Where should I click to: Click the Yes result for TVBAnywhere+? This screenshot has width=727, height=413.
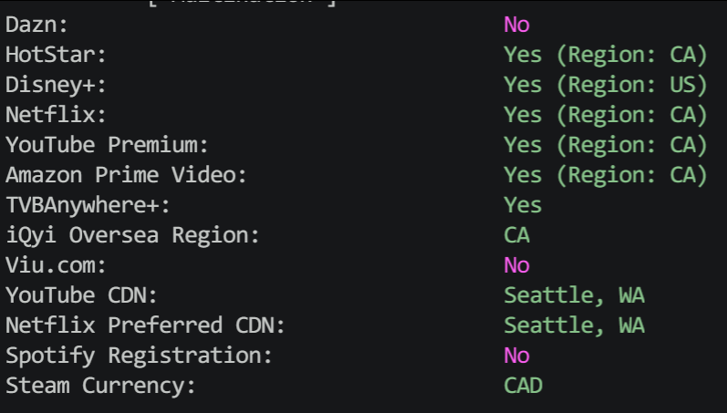tap(523, 205)
